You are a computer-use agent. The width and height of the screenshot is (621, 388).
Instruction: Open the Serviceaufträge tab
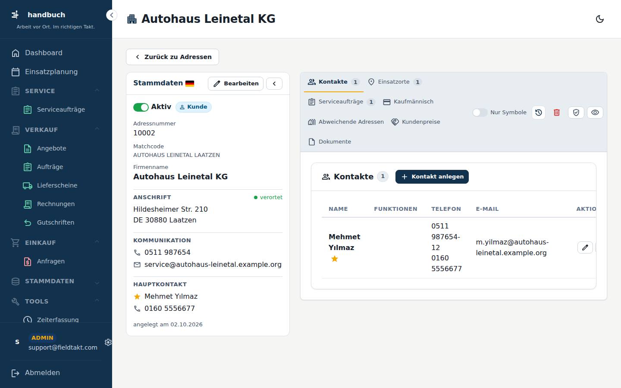pyautogui.click(x=342, y=102)
